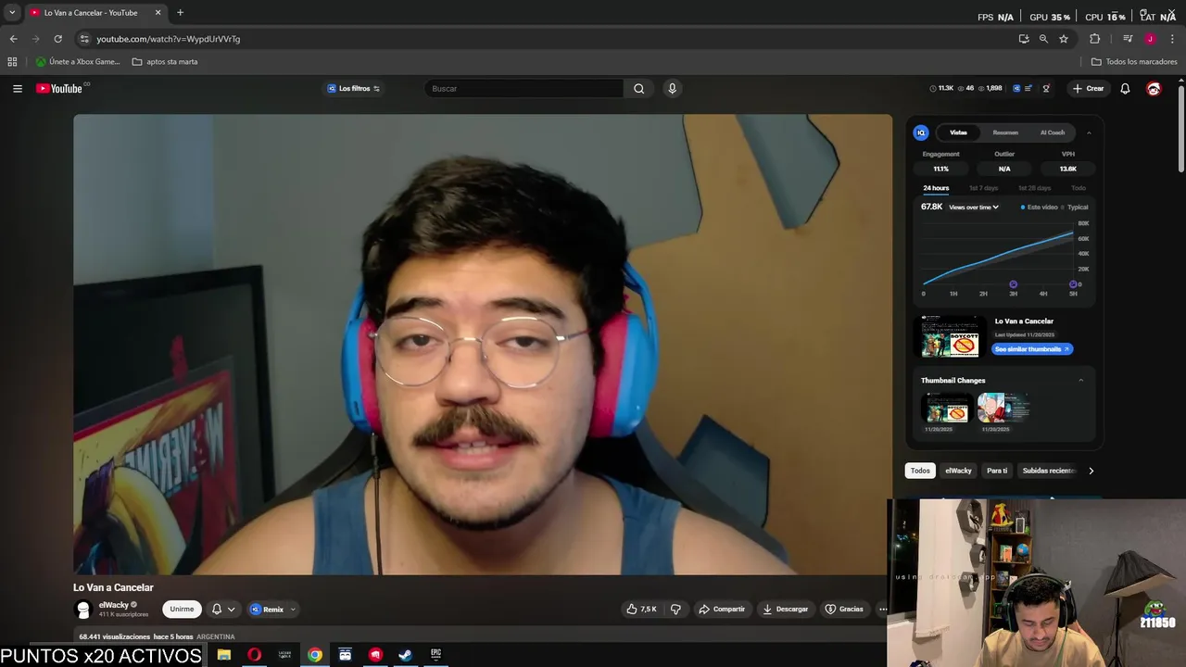Select the 1st 28 days range tab
1186x667 pixels.
pos(1034,188)
